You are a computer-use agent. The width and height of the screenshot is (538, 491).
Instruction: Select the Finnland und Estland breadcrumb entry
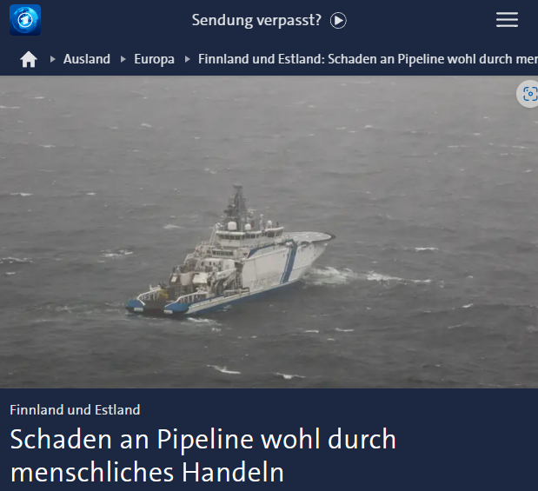(x=368, y=59)
